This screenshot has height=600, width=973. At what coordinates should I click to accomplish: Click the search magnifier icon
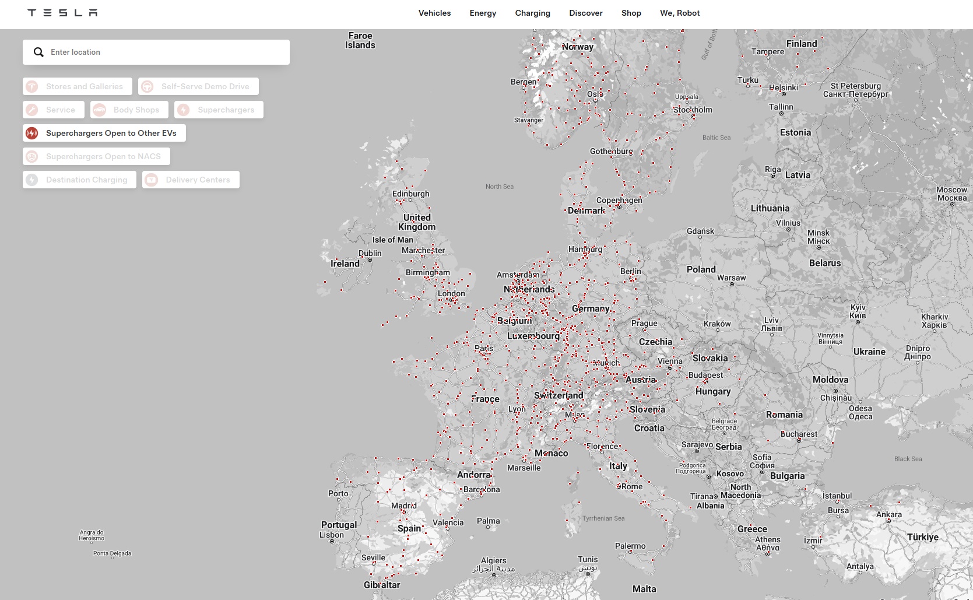pyautogui.click(x=38, y=52)
